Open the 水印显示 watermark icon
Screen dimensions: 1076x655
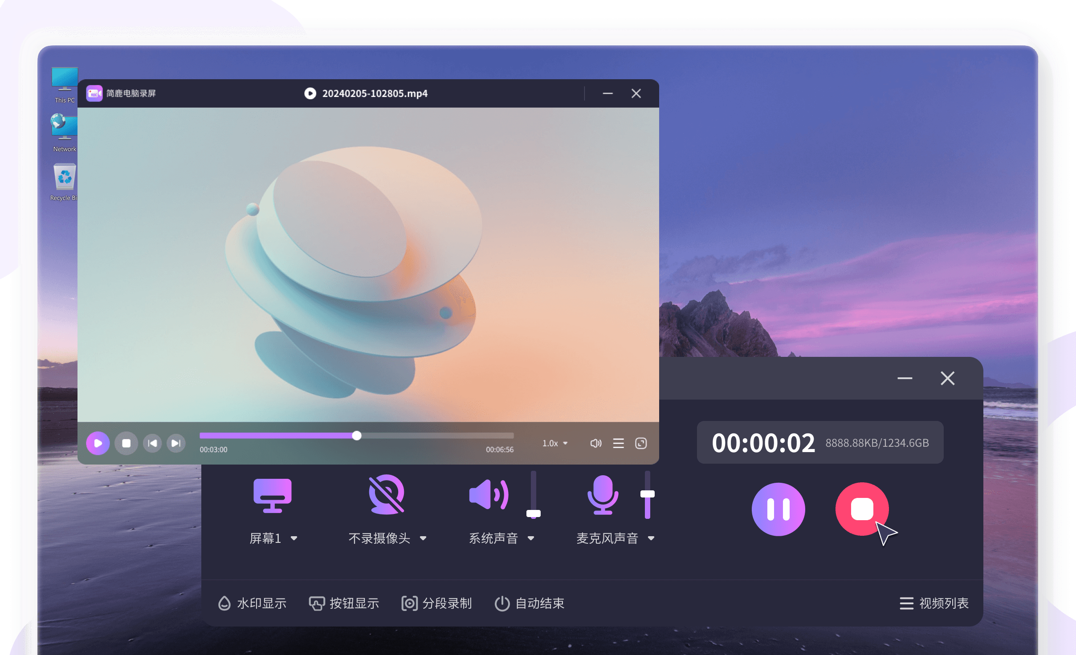[224, 603]
